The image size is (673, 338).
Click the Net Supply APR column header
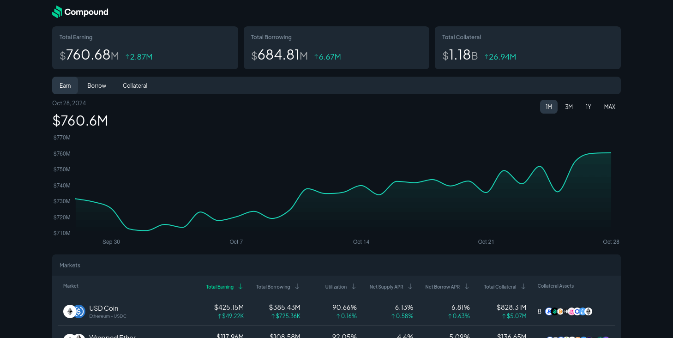coord(386,287)
